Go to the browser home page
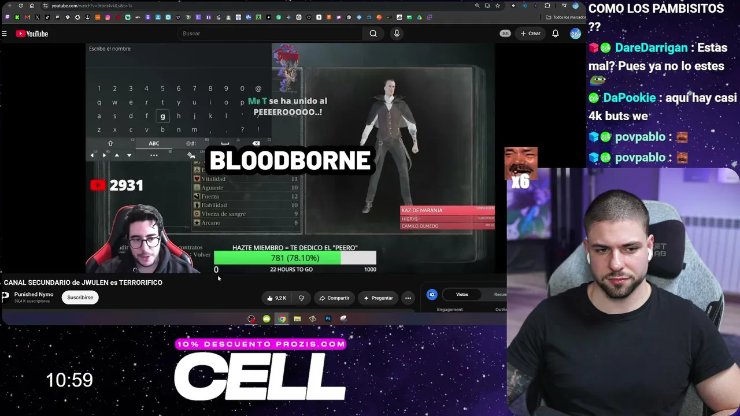 coord(32,6)
